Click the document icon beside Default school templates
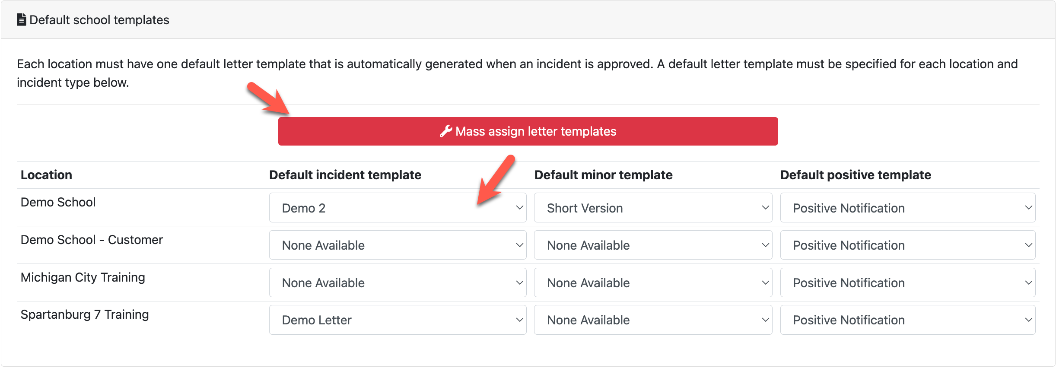Viewport: 1056px width, 368px height. click(21, 20)
